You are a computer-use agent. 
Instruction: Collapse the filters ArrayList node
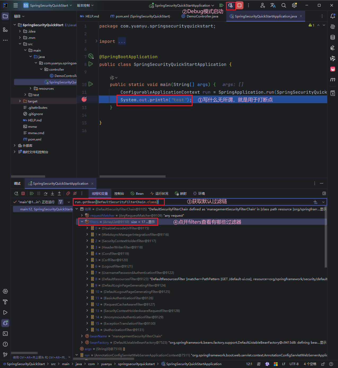[82, 222]
